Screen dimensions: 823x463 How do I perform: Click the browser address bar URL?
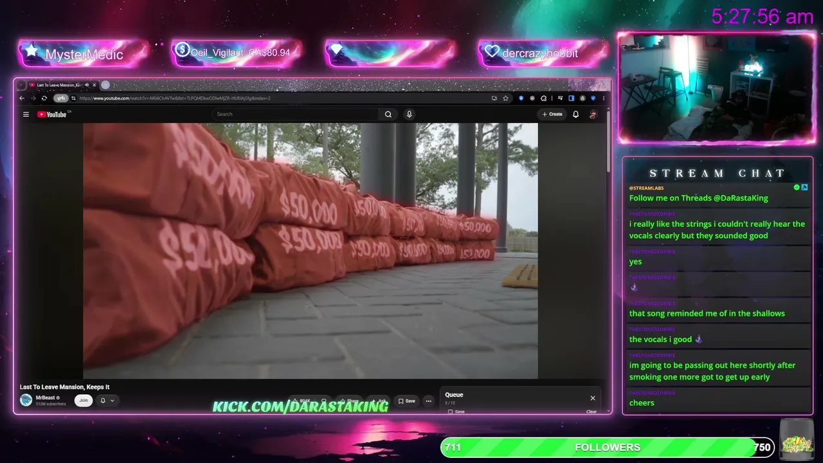175,98
